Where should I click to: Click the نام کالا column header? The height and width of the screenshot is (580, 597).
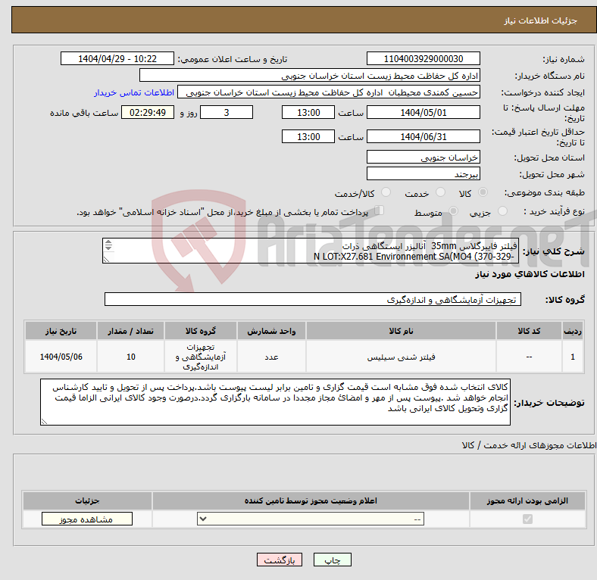click(401, 331)
